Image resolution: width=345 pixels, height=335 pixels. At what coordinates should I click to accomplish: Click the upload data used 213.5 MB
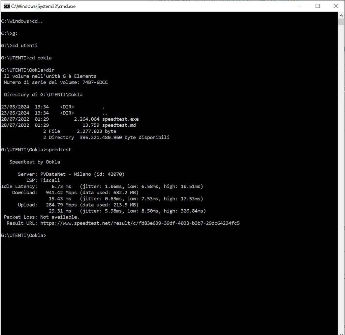109,205
